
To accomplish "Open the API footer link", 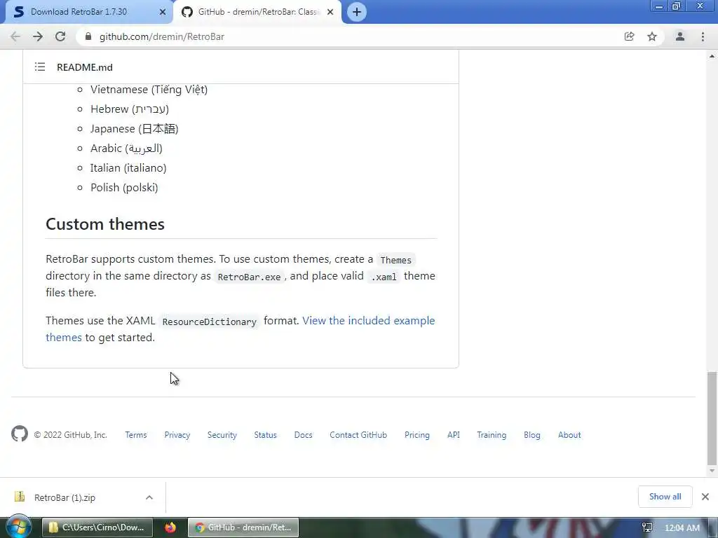I will pos(454,435).
